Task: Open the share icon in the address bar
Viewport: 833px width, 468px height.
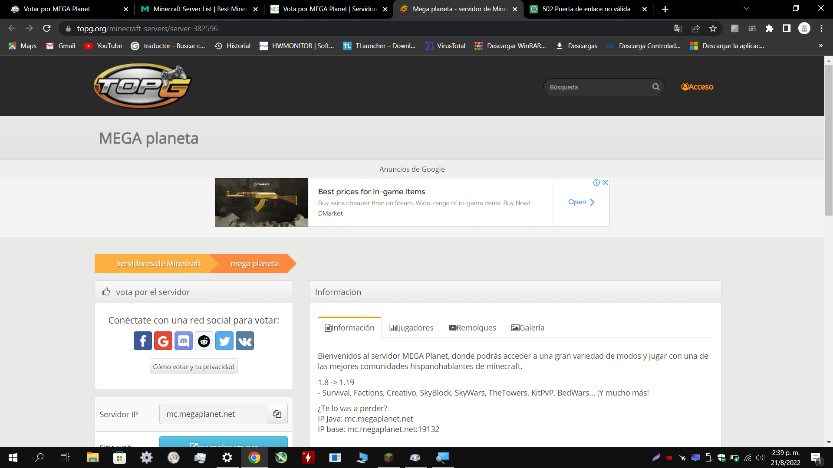Action: coord(695,28)
